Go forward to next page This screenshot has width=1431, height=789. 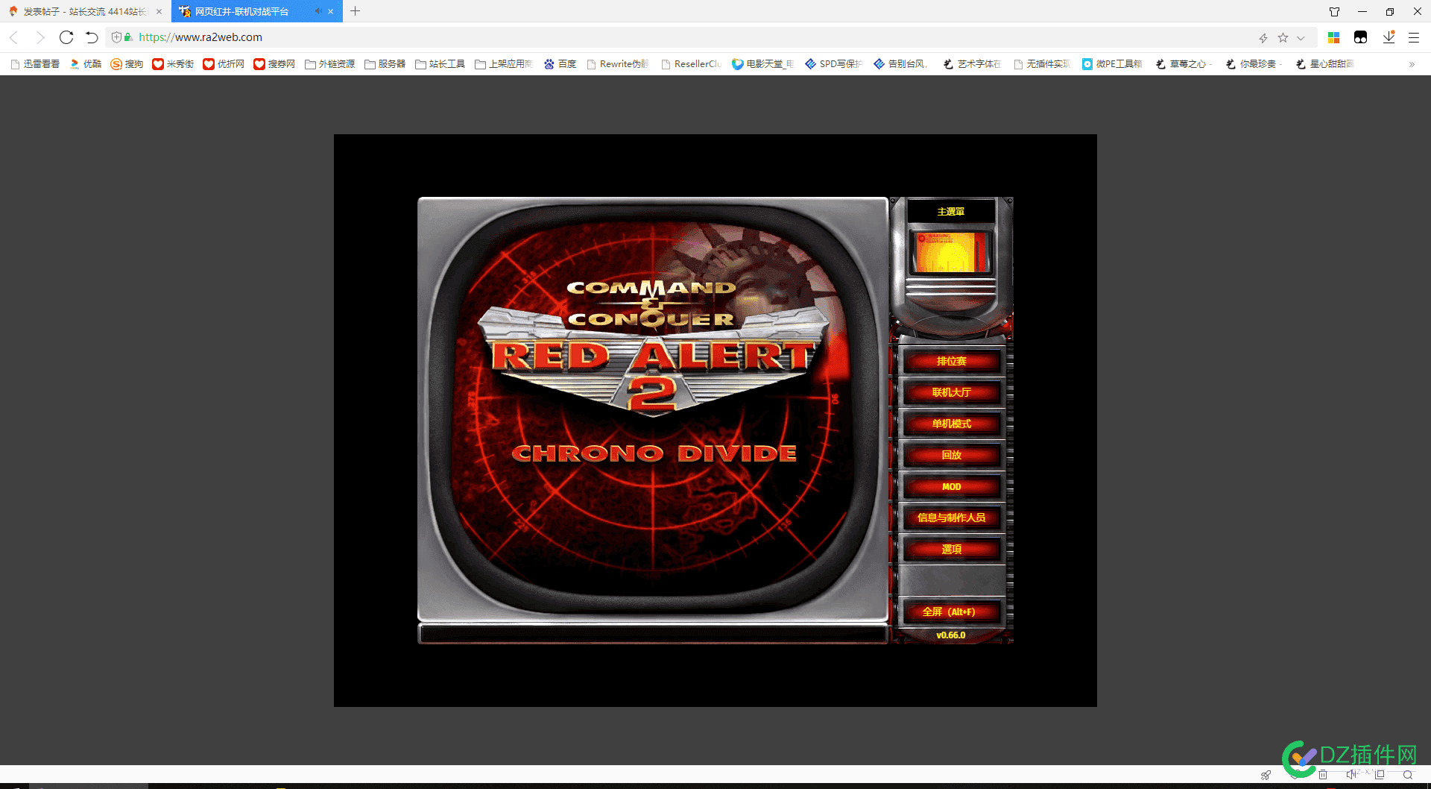pos(40,37)
